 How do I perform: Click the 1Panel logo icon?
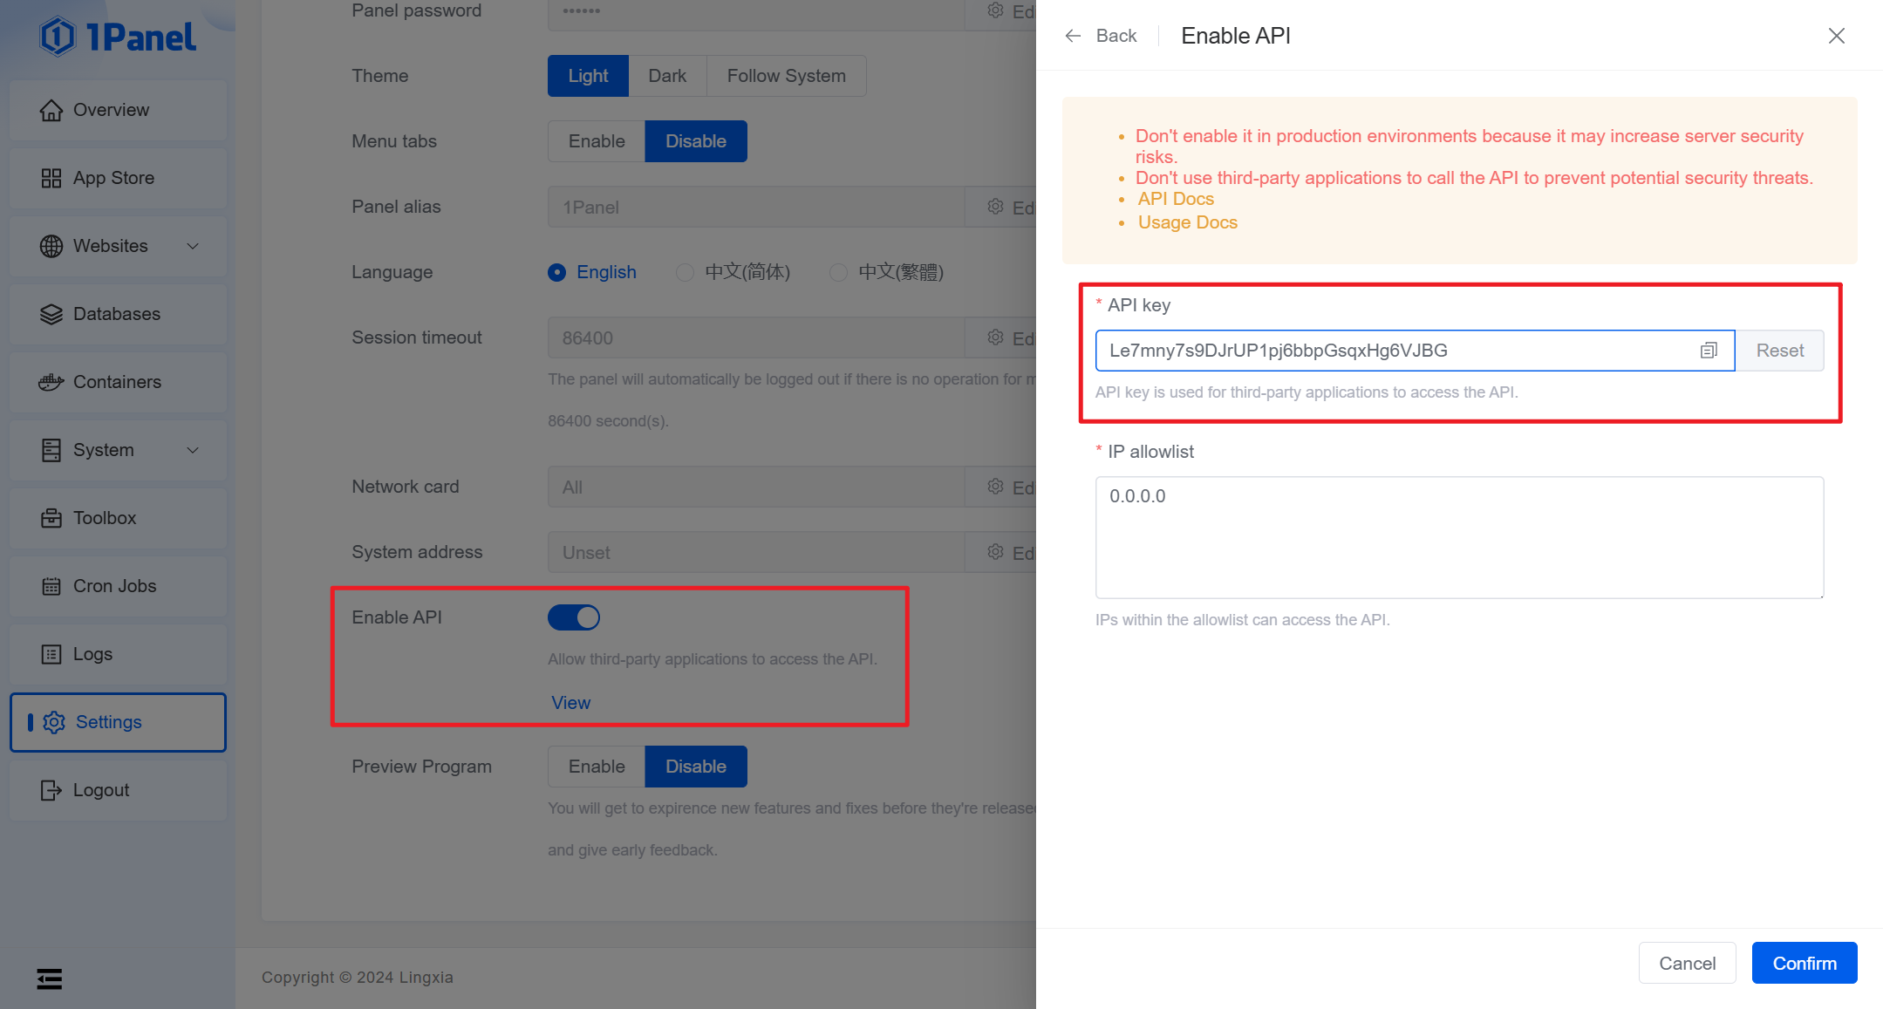58,37
